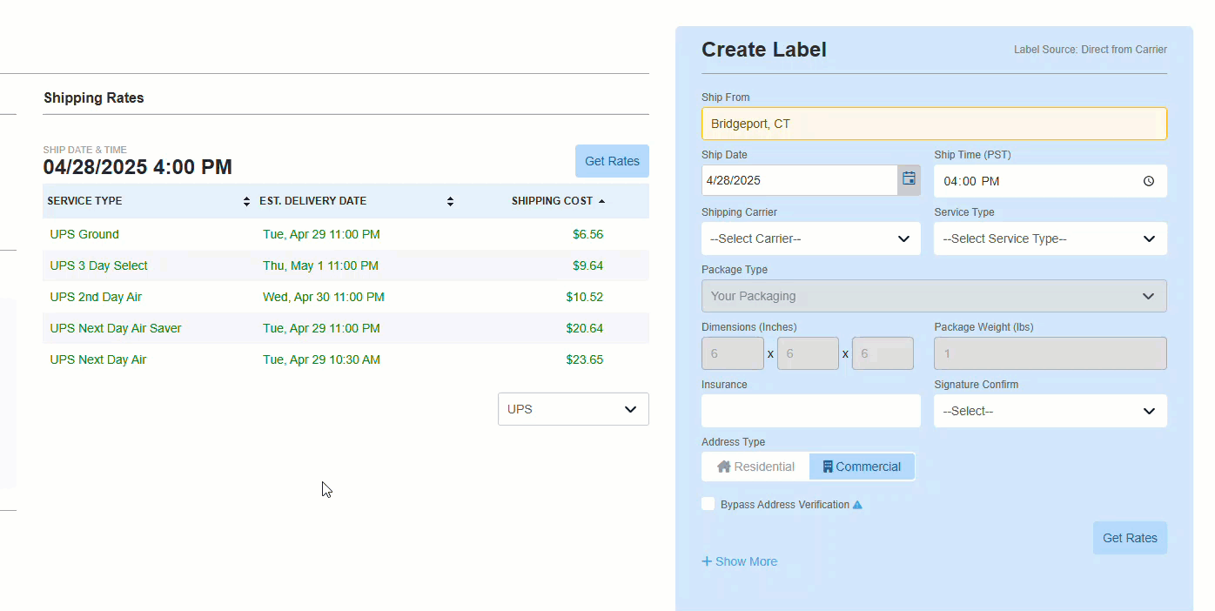Click Wed, Apr 30 11:00 PM delivery date
1215x611 pixels.
(x=324, y=297)
